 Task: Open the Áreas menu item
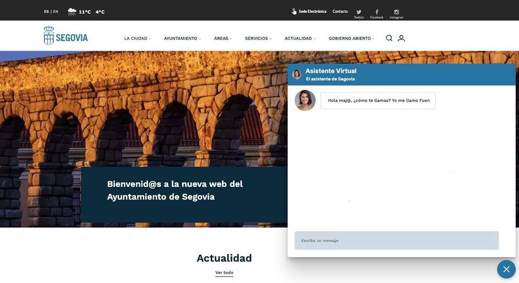click(223, 38)
